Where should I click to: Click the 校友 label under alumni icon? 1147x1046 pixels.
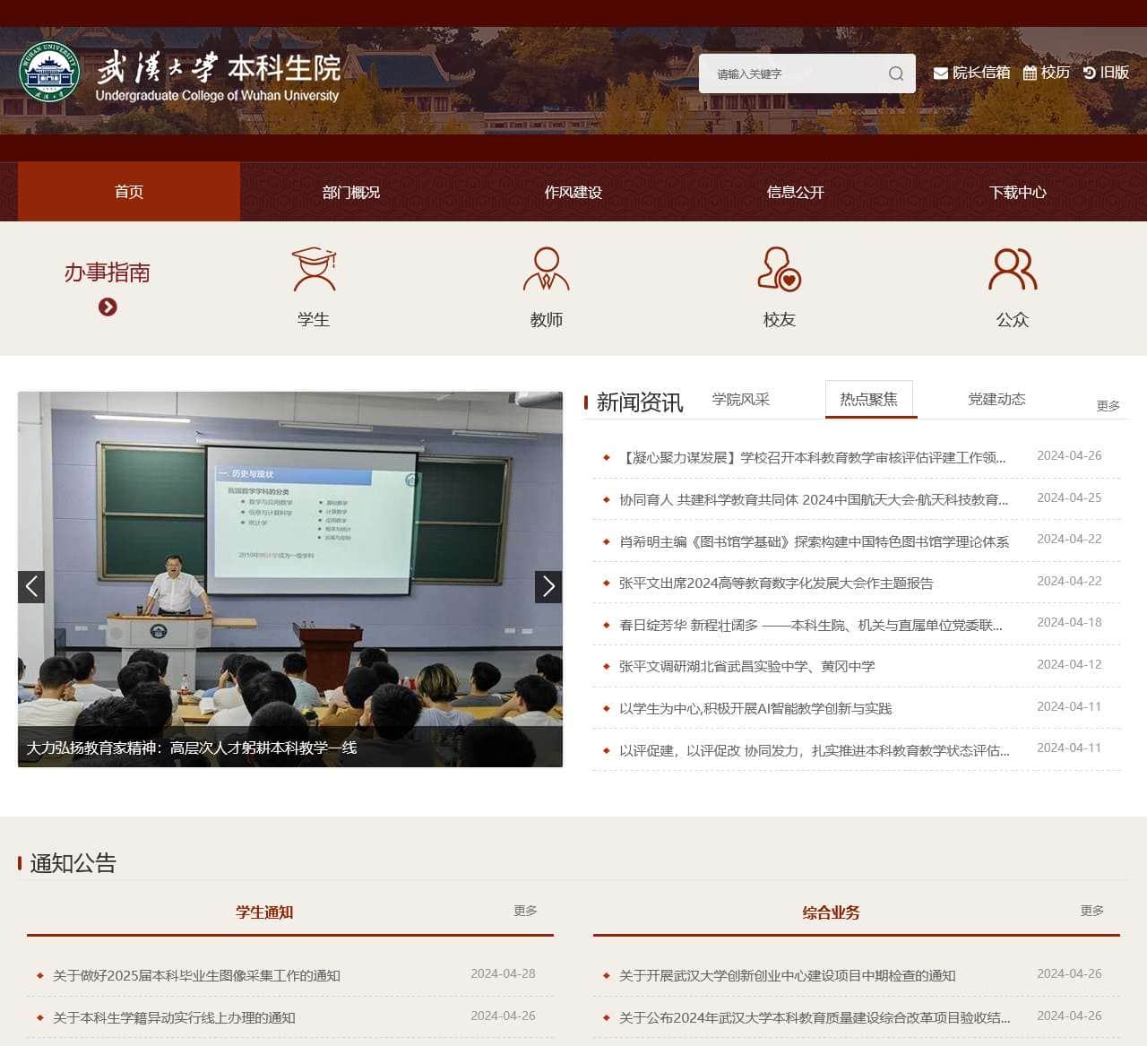780,320
